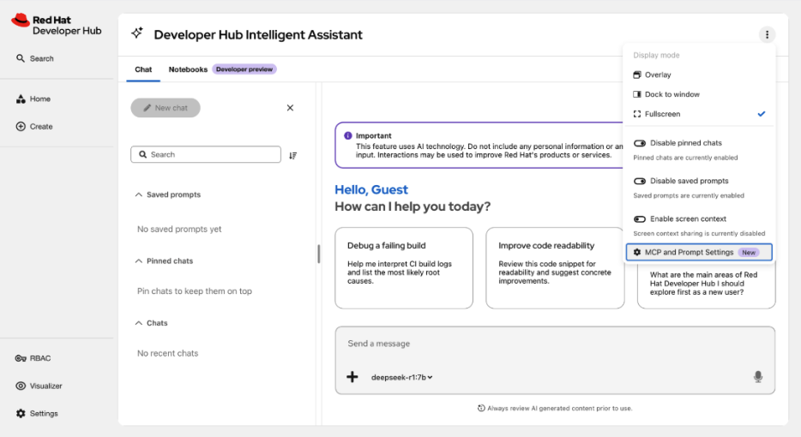Go to Home in the sidebar
801x437 pixels.
tap(33, 99)
